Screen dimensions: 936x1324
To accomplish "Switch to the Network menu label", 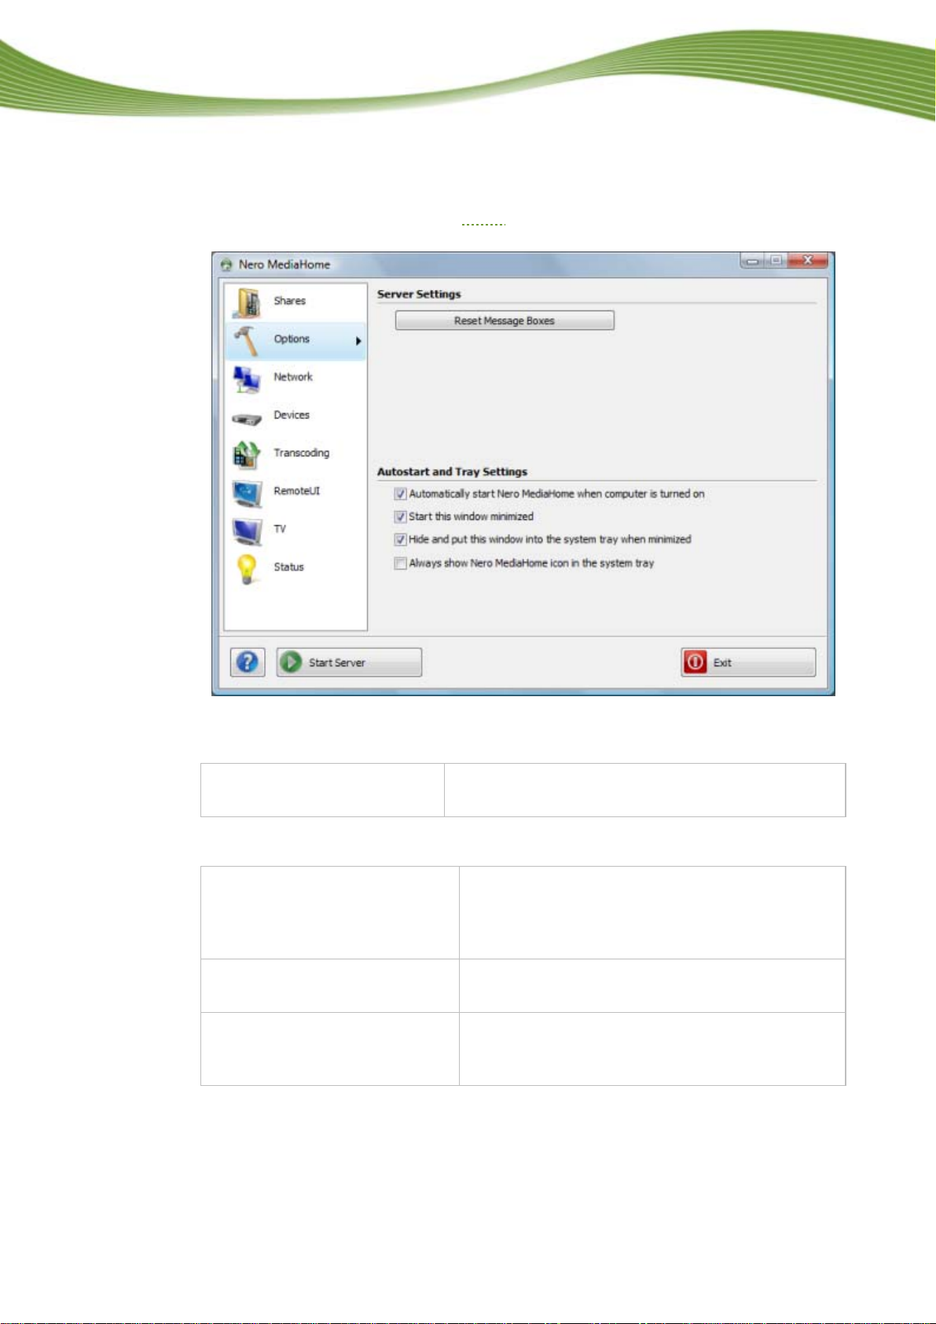I will click(x=293, y=377).
